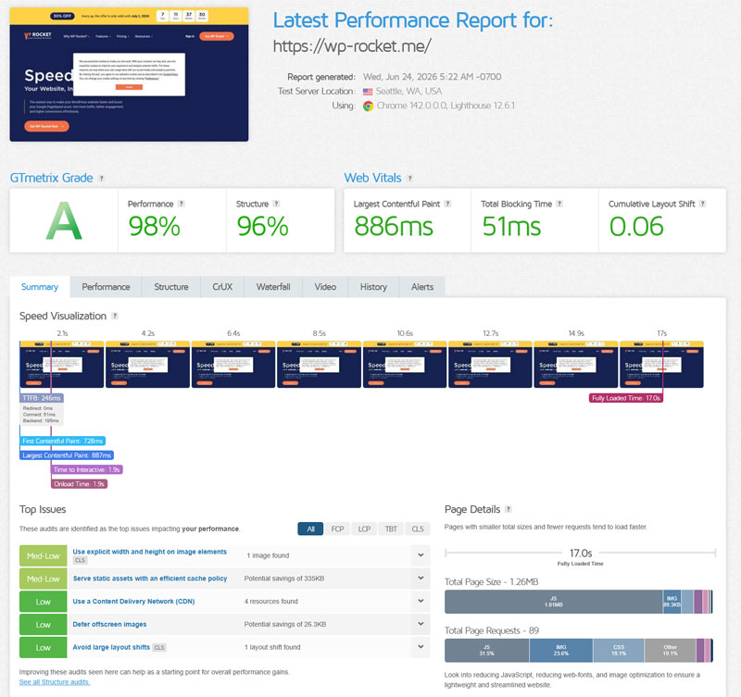The image size is (741, 697).
Task: Click the USA flag icon
Action: coord(368,91)
